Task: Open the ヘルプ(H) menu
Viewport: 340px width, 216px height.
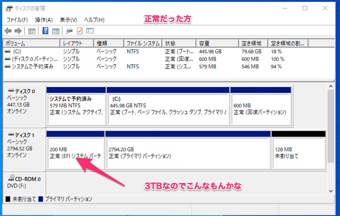Action: pos(94,20)
